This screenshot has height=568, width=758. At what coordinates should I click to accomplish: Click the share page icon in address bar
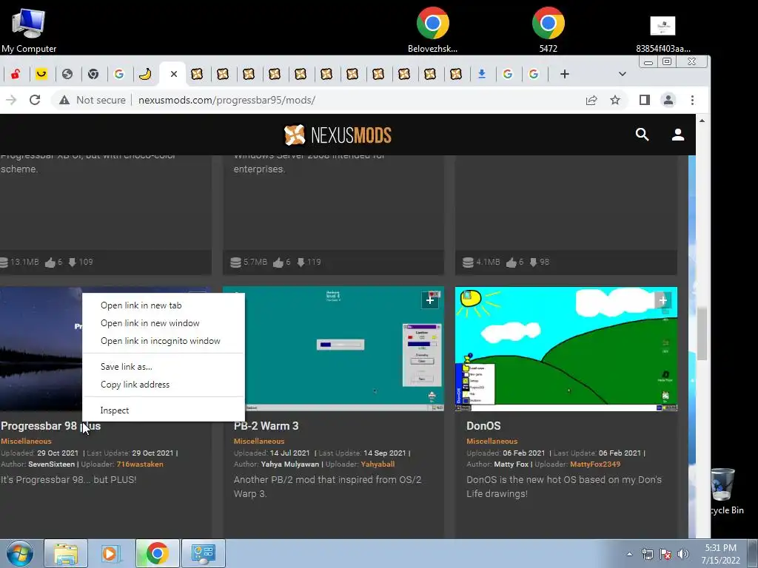[591, 100]
